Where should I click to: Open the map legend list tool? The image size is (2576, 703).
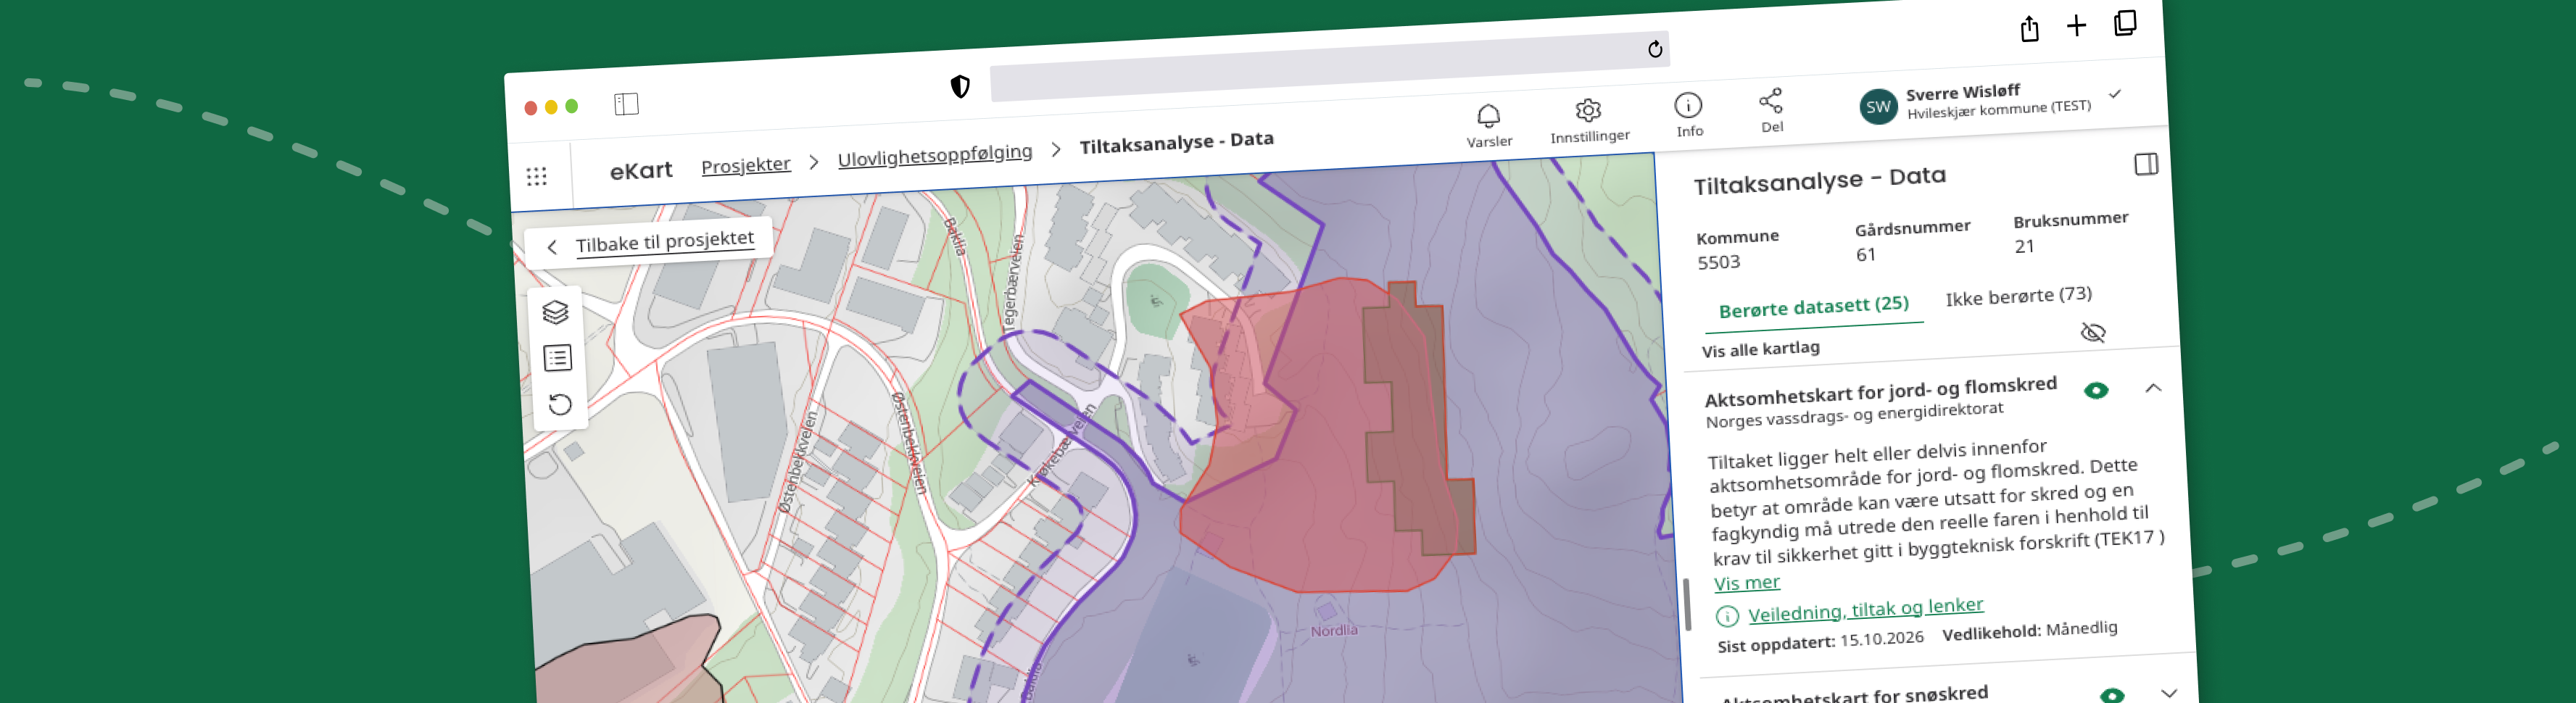(558, 358)
